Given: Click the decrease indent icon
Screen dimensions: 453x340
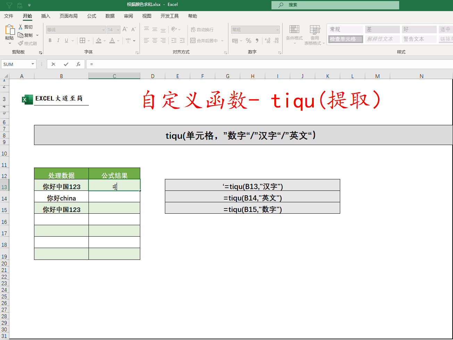Looking at the screenshot, I should pyautogui.click(x=174, y=41).
